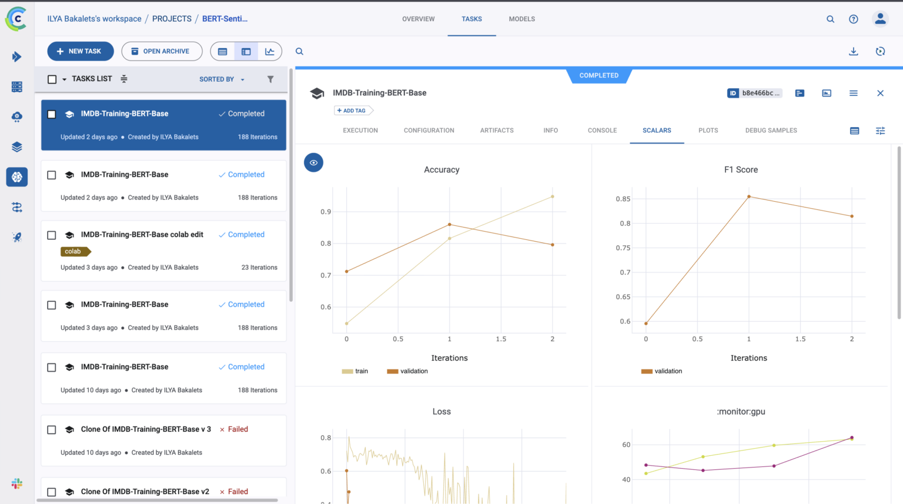Screen dimensions: 903x504
Task: Open the OVERVIEW tab
Action: click(x=418, y=19)
